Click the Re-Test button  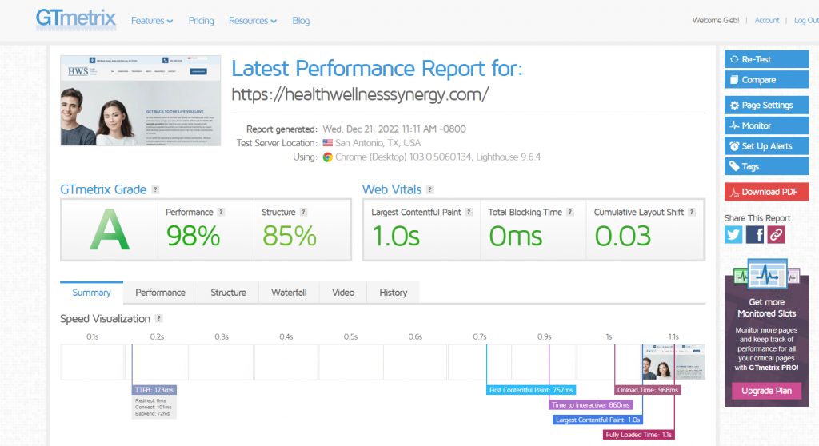coord(766,59)
